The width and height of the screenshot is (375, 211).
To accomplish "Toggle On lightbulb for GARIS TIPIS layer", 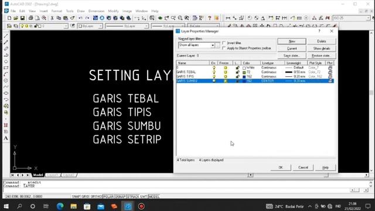I will click(x=214, y=77).
